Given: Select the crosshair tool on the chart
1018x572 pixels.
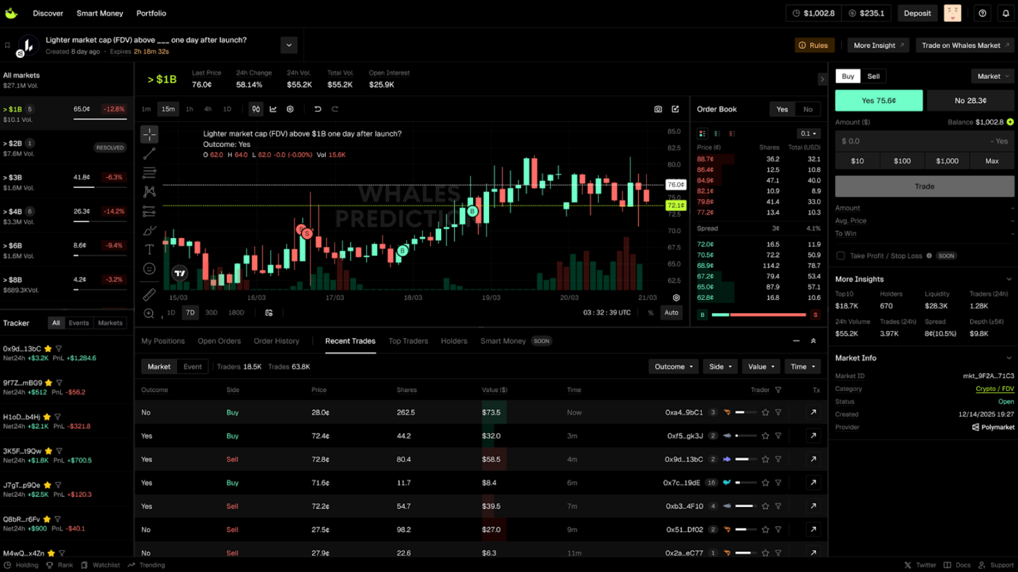Looking at the screenshot, I should (x=149, y=135).
